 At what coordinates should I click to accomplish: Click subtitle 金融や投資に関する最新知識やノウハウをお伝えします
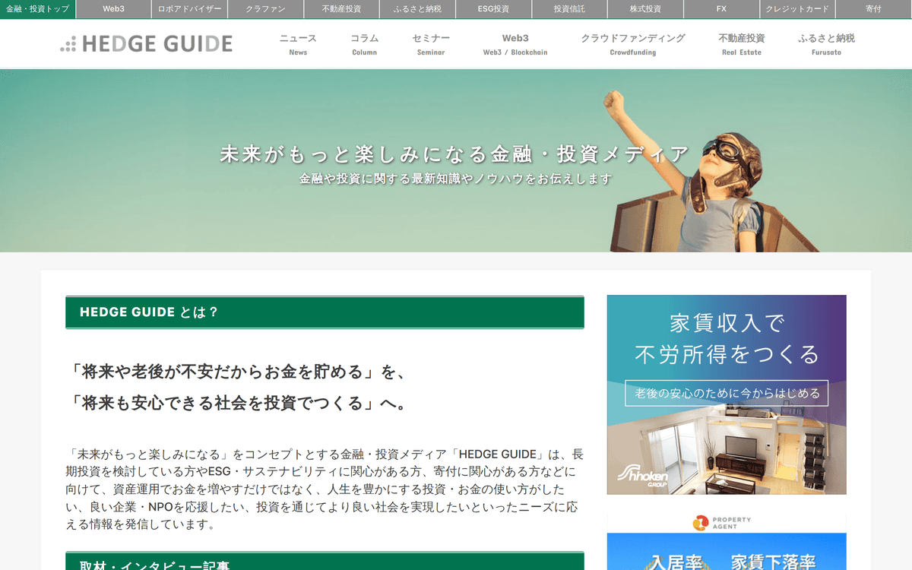click(455, 179)
